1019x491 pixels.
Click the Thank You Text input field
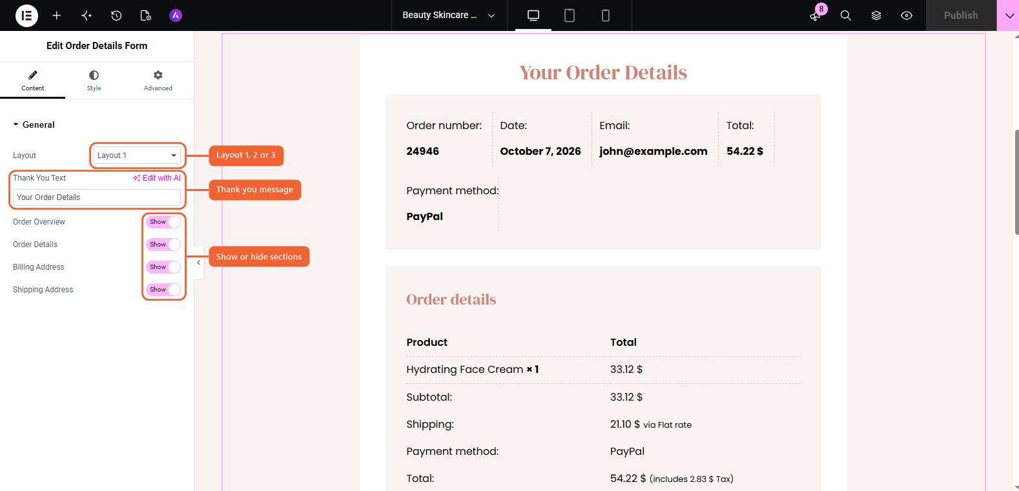pos(97,197)
